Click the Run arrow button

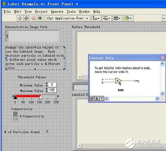(20, 18)
